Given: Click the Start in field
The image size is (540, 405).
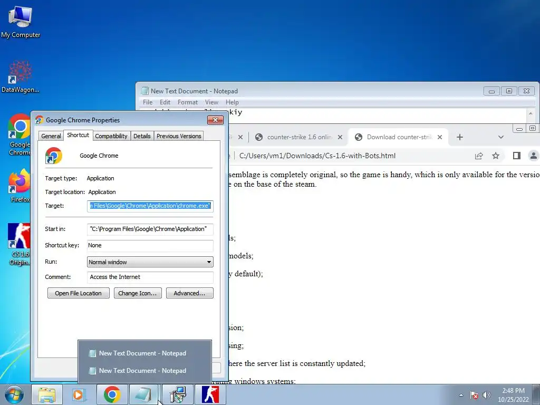Looking at the screenshot, I should pos(150,229).
